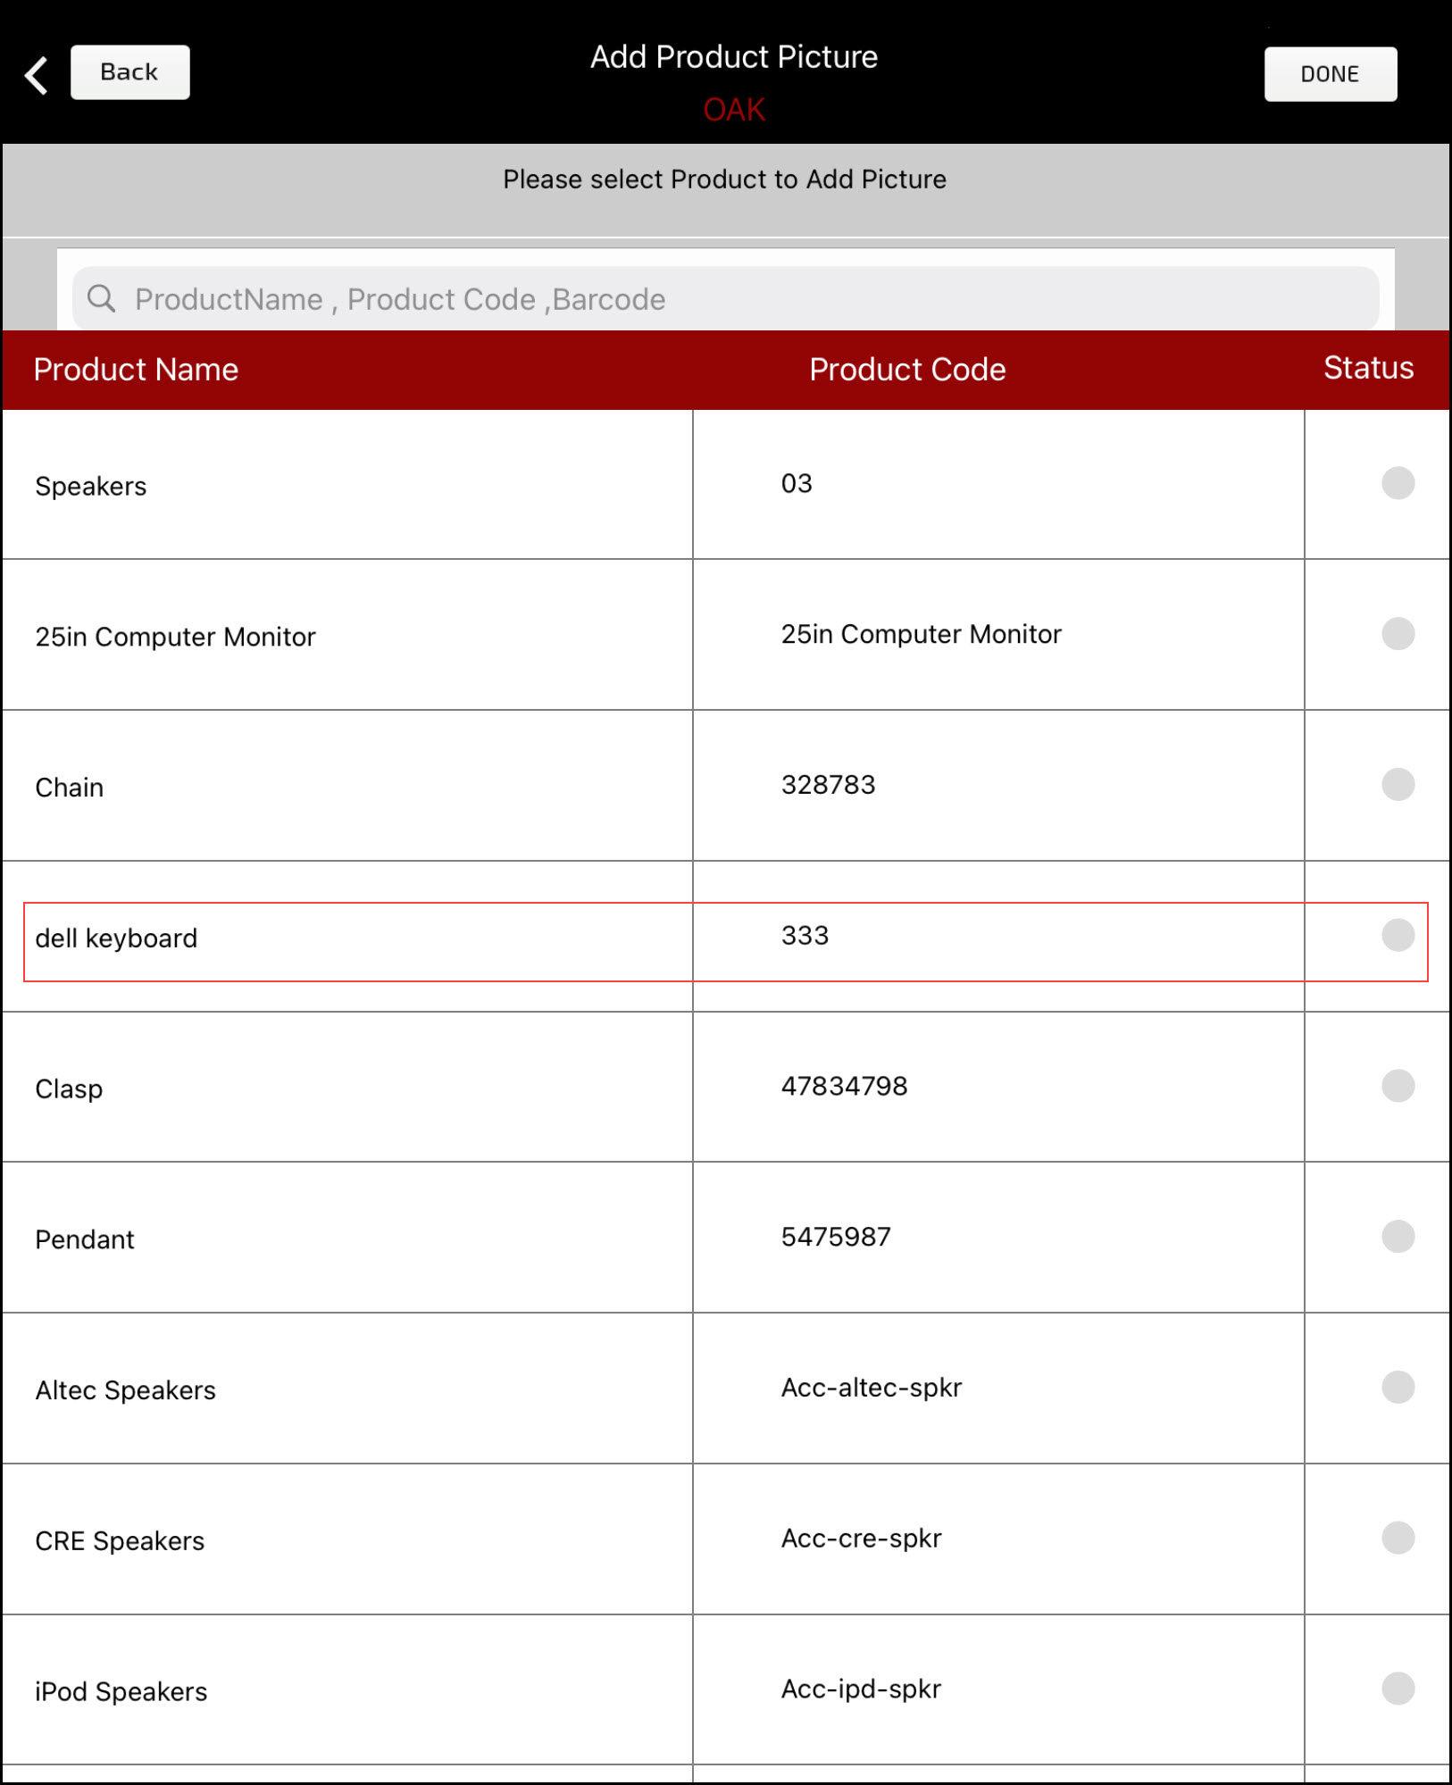Select the iPod Speakers product name

(x=121, y=1692)
